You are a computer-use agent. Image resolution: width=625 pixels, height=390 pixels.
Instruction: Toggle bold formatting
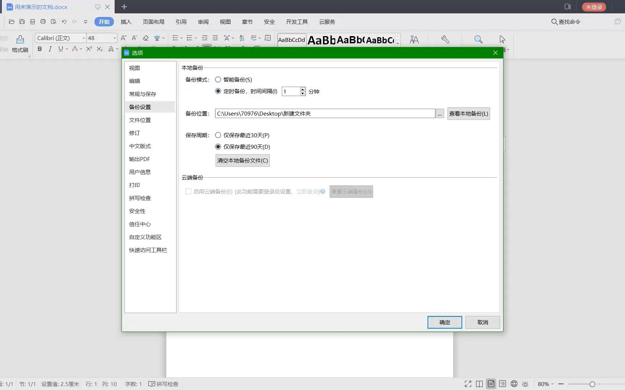40,49
